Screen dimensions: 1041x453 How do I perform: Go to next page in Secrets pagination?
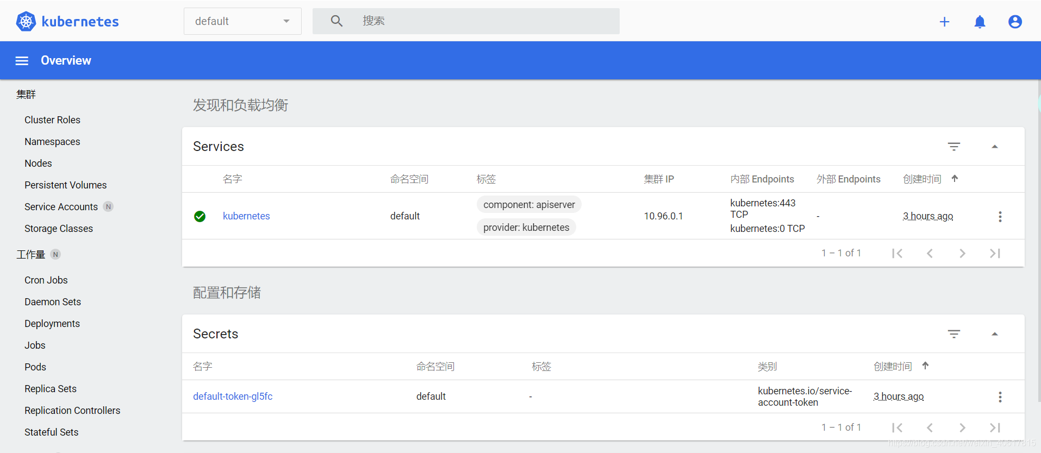click(x=962, y=427)
